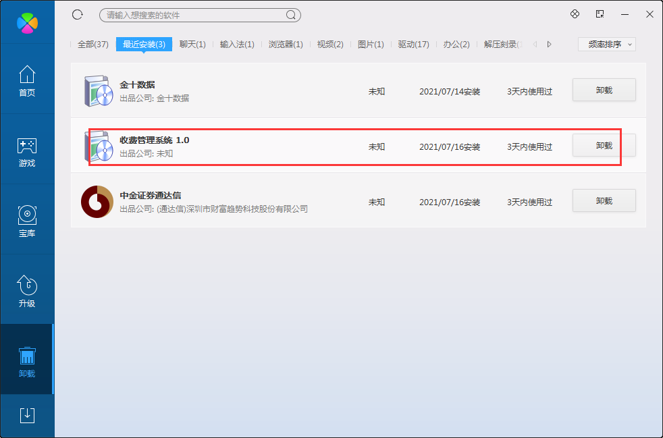Click the 2021/07/14安装 install date
The height and width of the screenshot is (438, 663).
point(450,91)
